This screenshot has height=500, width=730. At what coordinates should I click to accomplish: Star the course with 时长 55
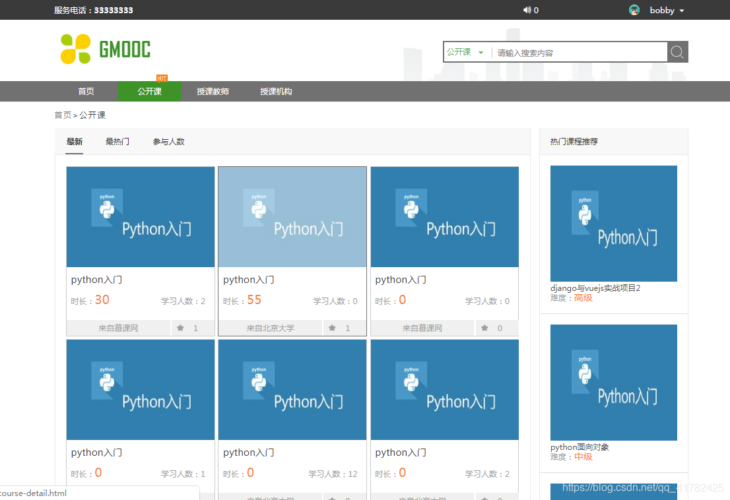pyautogui.click(x=332, y=328)
